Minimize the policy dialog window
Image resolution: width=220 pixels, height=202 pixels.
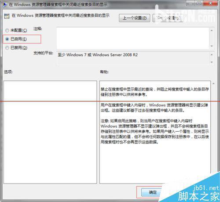(191, 3)
